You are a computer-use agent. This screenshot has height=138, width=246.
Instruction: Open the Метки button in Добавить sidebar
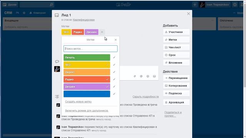[176, 40]
